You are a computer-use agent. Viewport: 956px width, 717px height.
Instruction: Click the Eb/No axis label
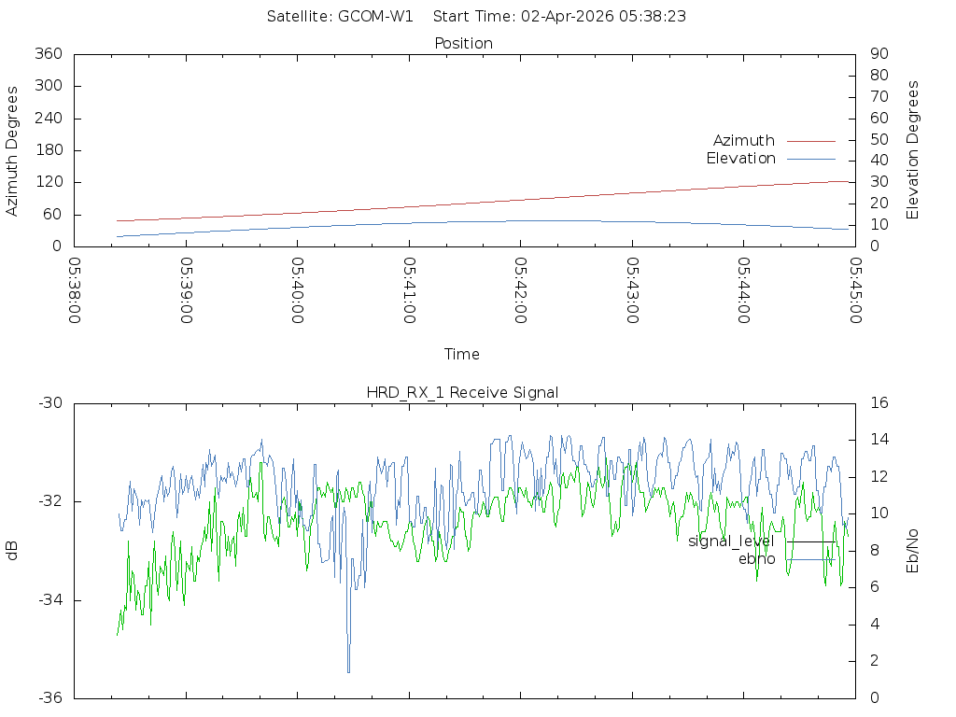(913, 550)
